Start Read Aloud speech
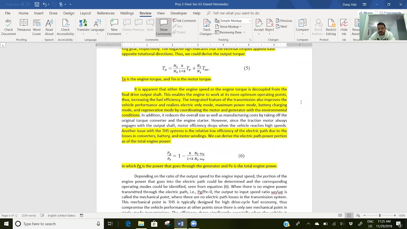This screenshot has width=407, height=229. point(49,27)
